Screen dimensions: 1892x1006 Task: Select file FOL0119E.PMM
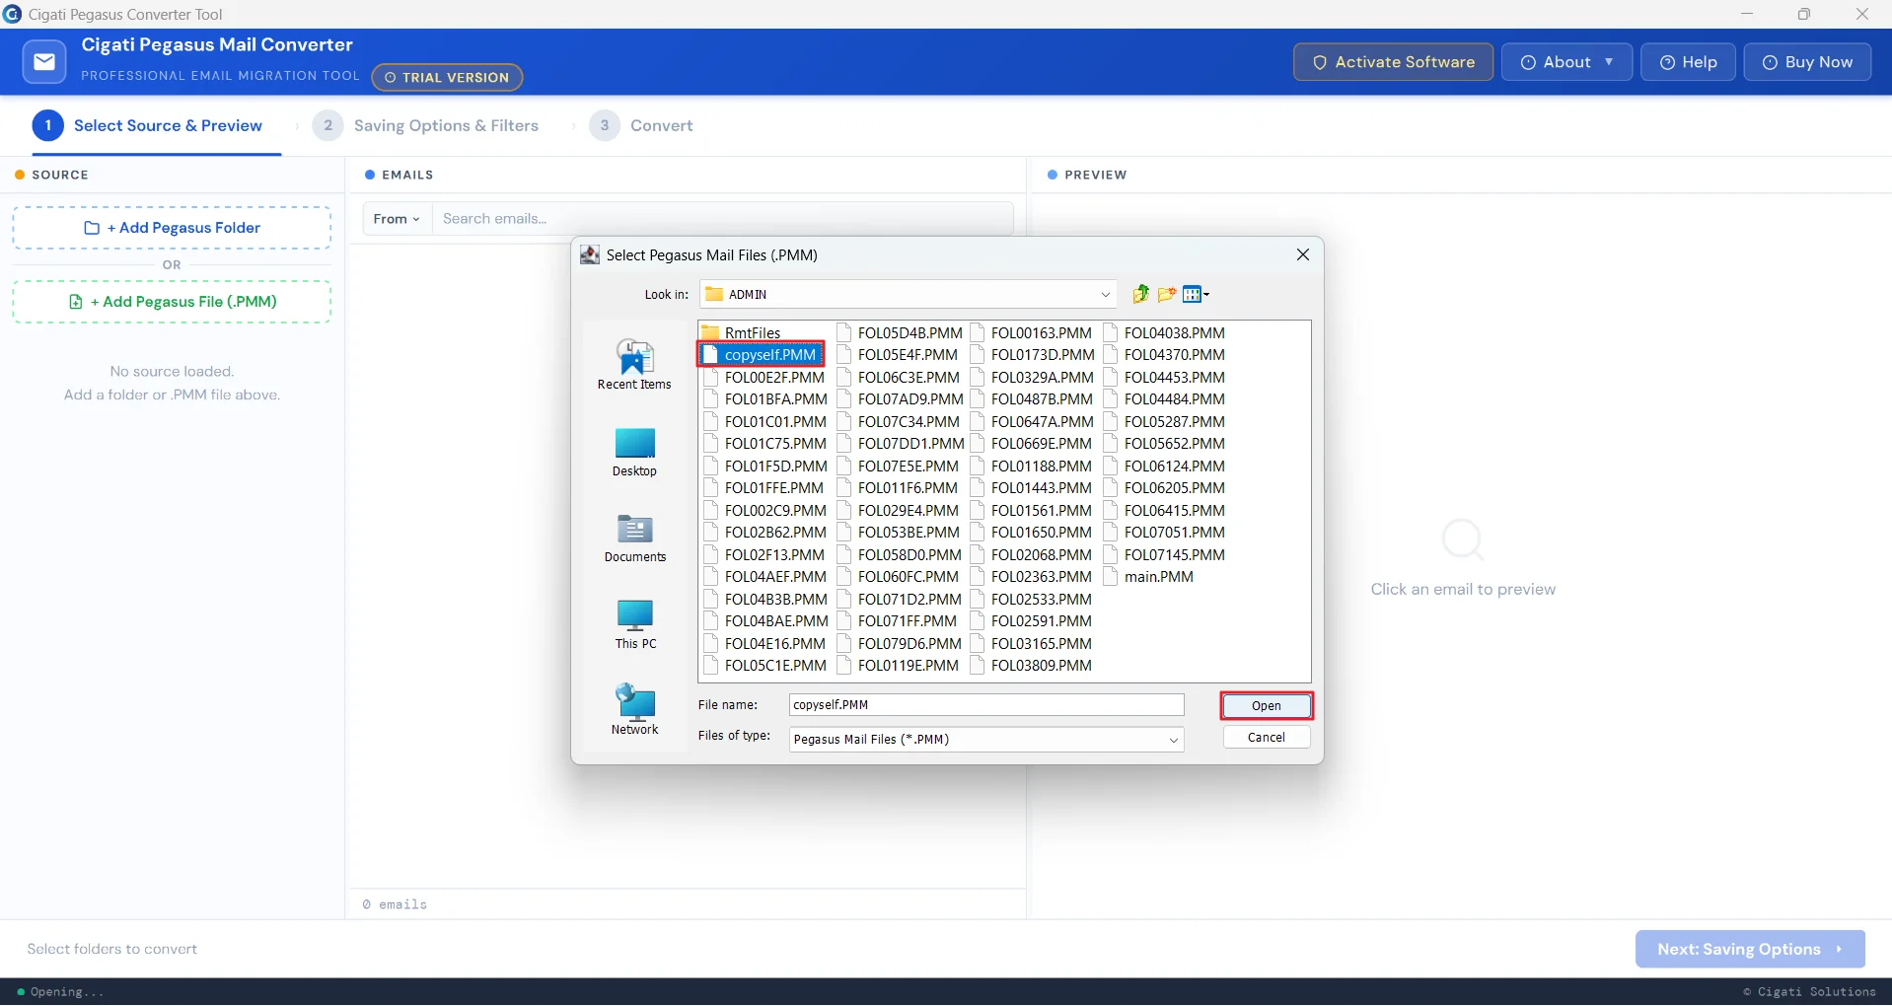pyautogui.click(x=898, y=666)
